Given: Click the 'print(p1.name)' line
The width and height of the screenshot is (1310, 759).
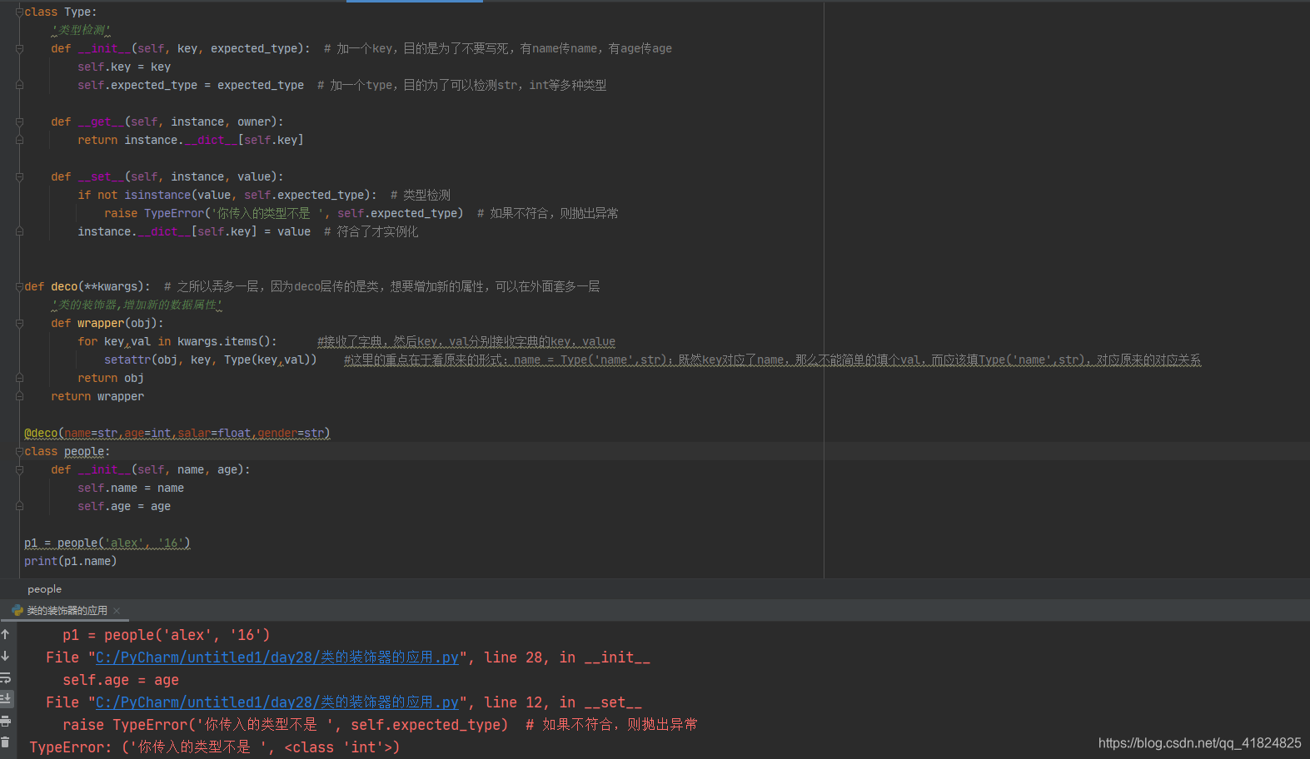Looking at the screenshot, I should click(x=71, y=561).
